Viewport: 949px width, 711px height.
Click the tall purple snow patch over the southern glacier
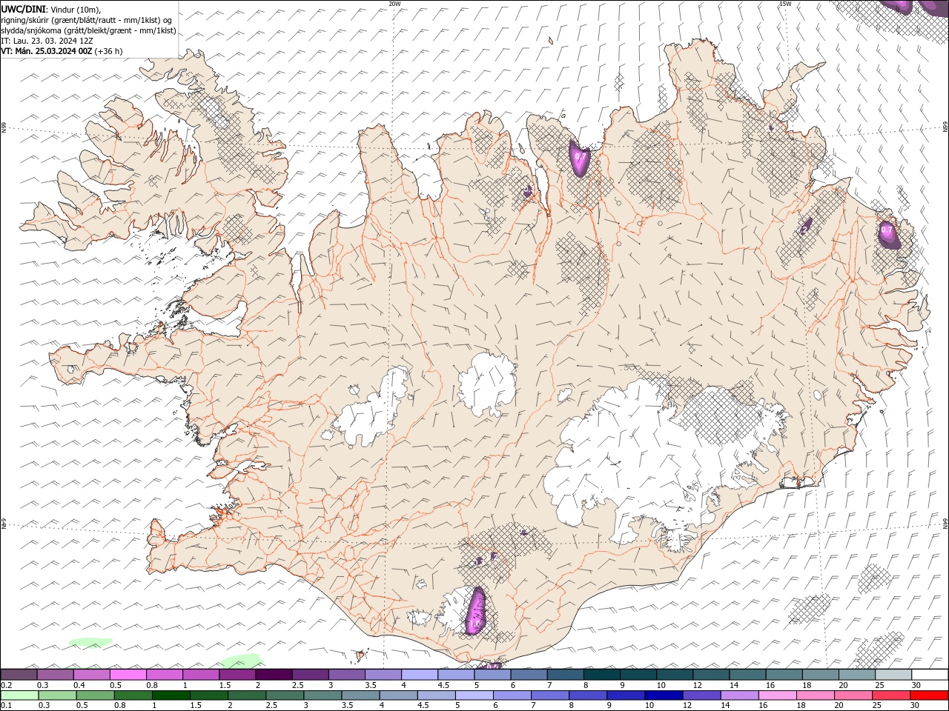[475, 612]
